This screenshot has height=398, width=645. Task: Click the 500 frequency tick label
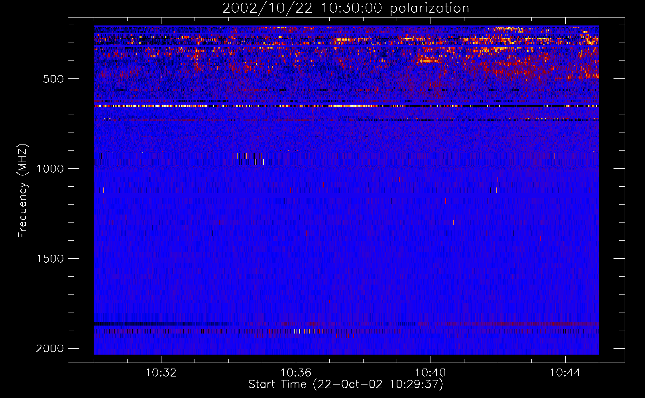54,79
